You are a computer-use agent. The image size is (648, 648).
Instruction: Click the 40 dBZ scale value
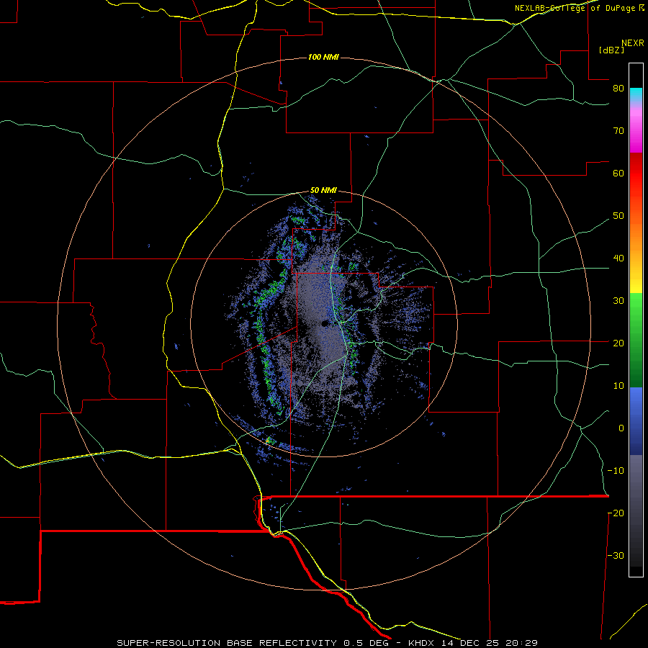pos(618,258)
